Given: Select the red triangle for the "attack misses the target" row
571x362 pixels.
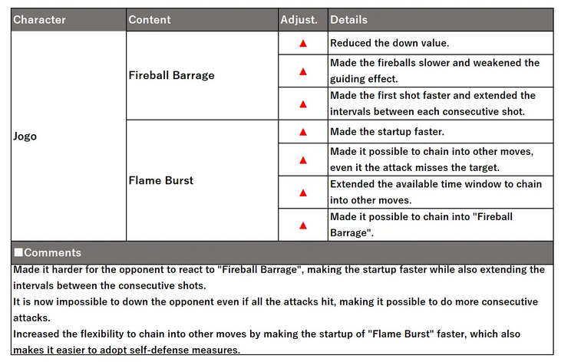Looking at the screenshot, I should [x=303, y=160].
